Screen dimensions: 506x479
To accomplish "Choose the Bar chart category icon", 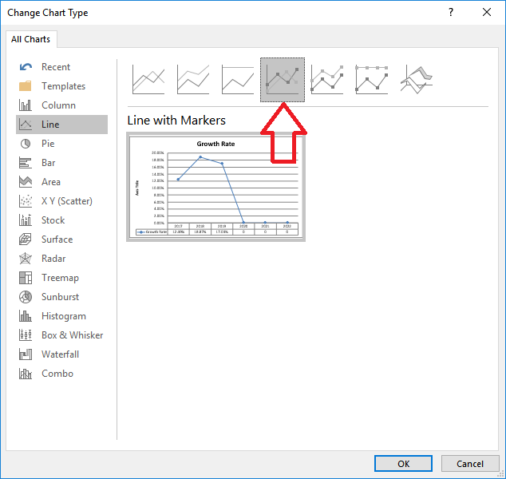I will (26, 163).
